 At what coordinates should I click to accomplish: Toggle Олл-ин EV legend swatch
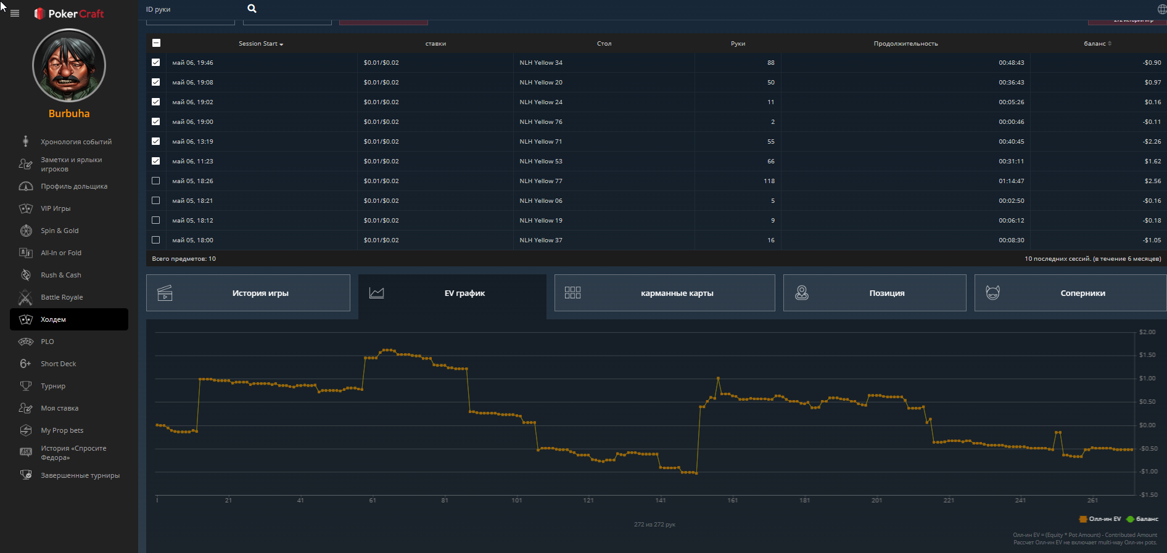point(1083,519)
